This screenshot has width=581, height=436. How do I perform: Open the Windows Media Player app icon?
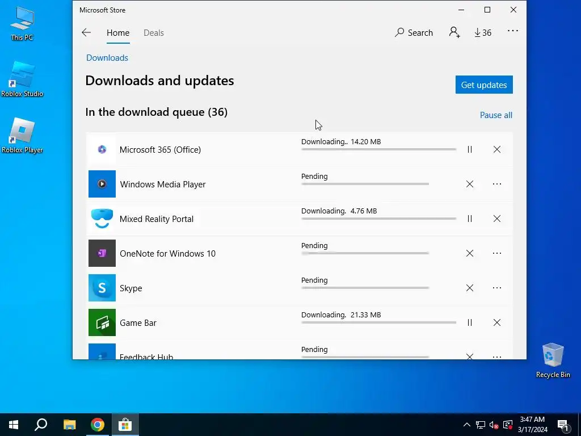102,184
